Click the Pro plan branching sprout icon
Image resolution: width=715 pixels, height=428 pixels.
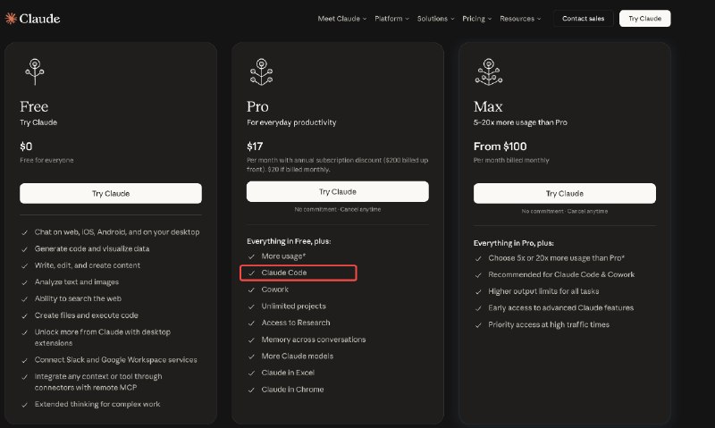click(x=261, y=71)
